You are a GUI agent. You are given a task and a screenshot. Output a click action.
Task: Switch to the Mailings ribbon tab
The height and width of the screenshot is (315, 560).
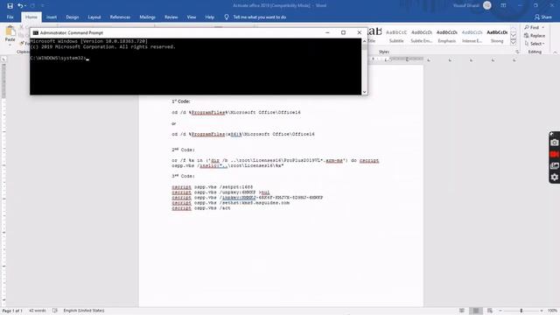[x=147, y=17]
